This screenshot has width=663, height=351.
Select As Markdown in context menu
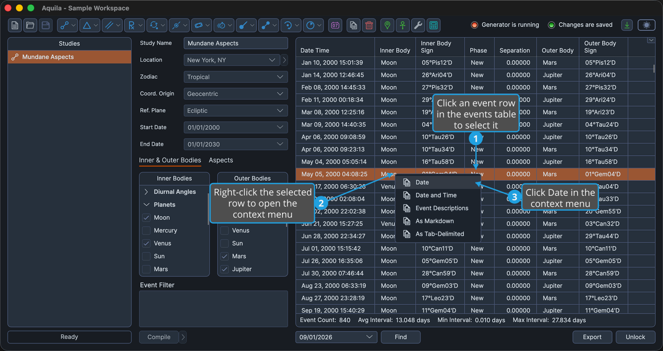(438, 221)
